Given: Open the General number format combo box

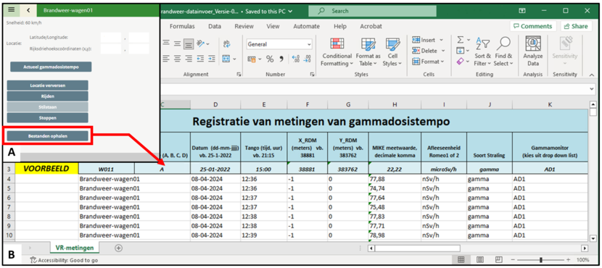Looking at the screenshot, I should pyautogui.click(x=279, y=44).
